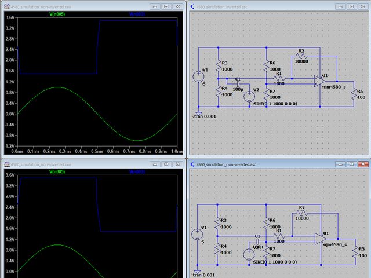Click the R7 resistor symbol in non-inverted schematic
The image size is (371, 278).
coord(267,252)
